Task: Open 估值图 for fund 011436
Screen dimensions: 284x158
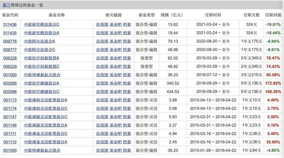Action: coord(102,25)
